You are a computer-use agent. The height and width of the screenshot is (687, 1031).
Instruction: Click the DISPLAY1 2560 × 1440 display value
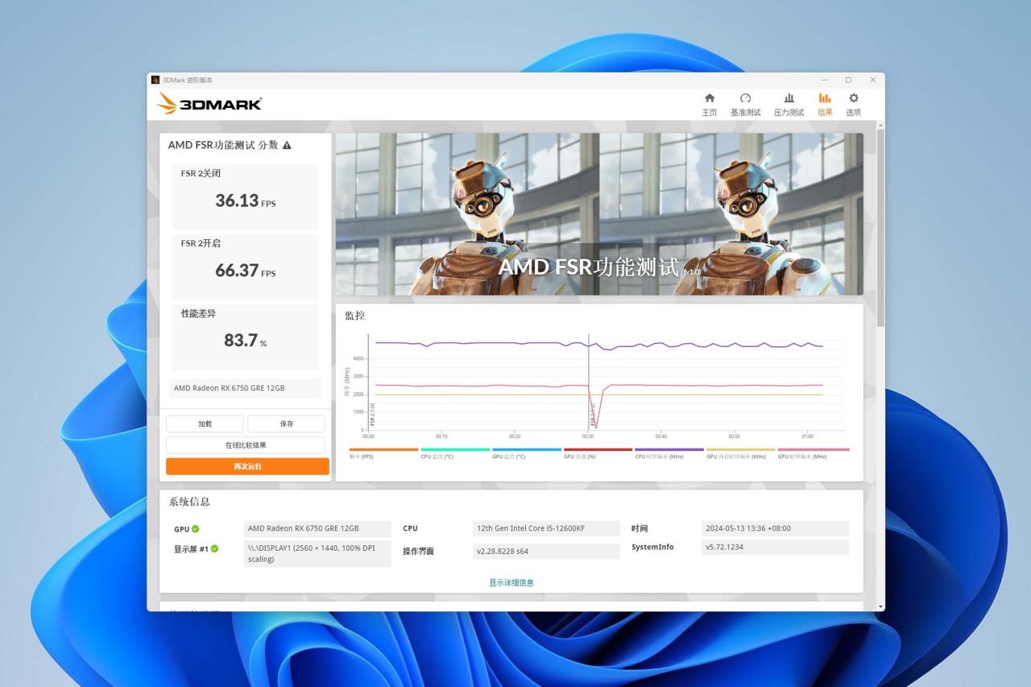(x=317, y=553)
